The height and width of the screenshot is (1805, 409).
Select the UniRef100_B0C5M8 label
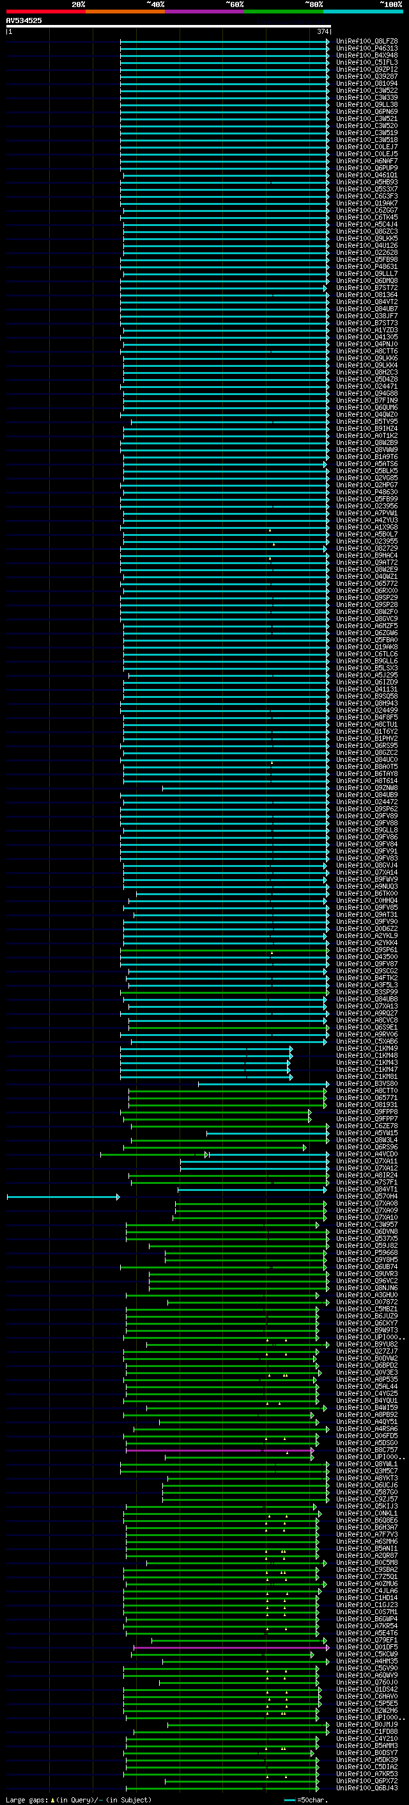tap(367, 1562)
